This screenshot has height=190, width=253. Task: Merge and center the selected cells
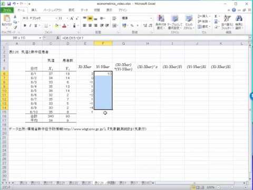(114, 25)
